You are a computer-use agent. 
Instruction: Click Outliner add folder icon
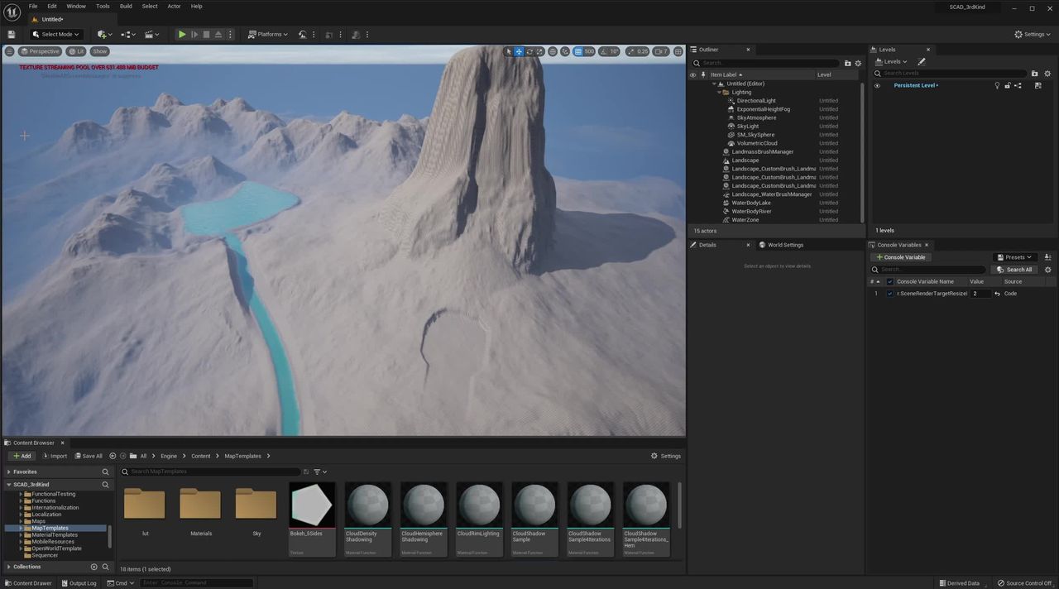pos(848,63)
